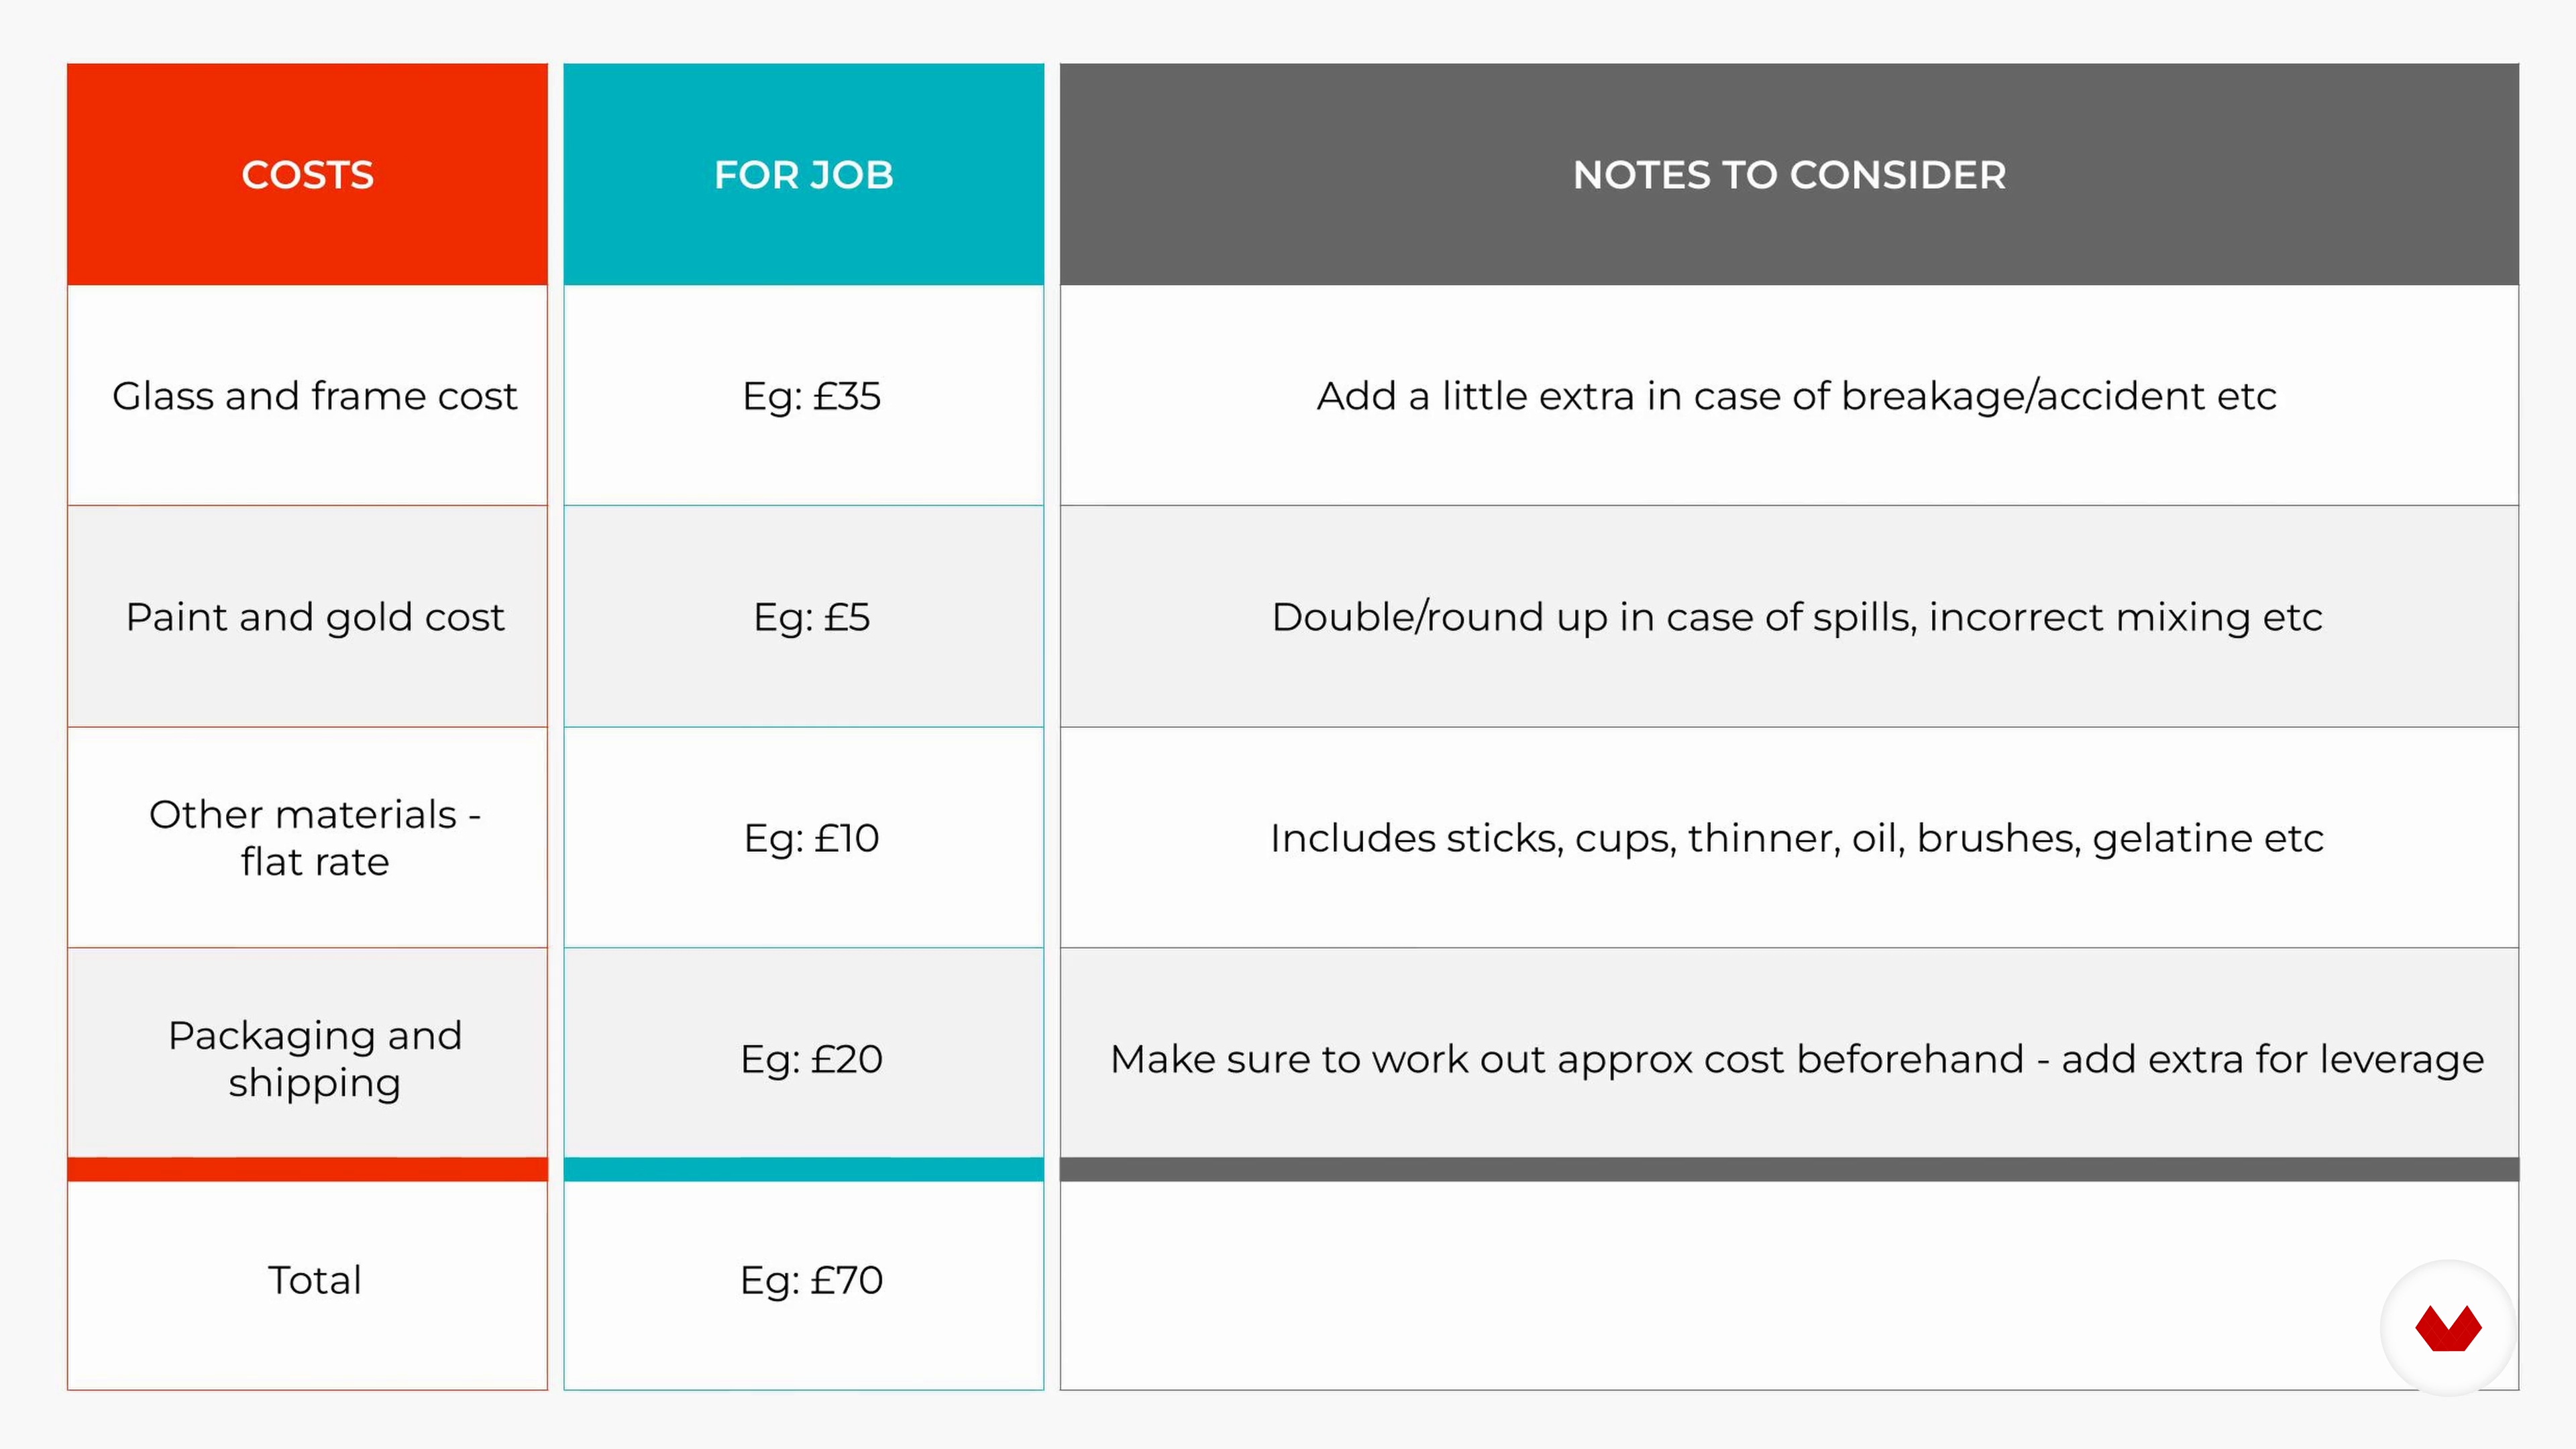
Task: Click the Eg: £20 value
Action: (x=811, y=1059)
